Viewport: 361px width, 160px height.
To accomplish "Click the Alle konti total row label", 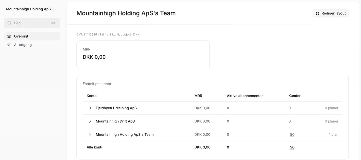I will point(94,147).
